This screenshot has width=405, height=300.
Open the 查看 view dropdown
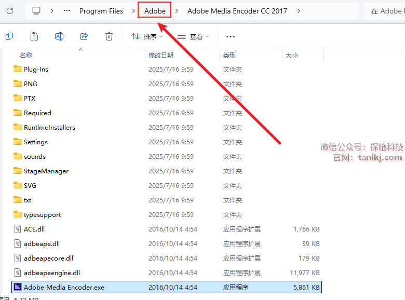193,37
